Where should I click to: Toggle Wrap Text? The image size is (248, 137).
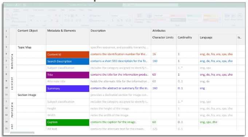click(x=95, y=16)
